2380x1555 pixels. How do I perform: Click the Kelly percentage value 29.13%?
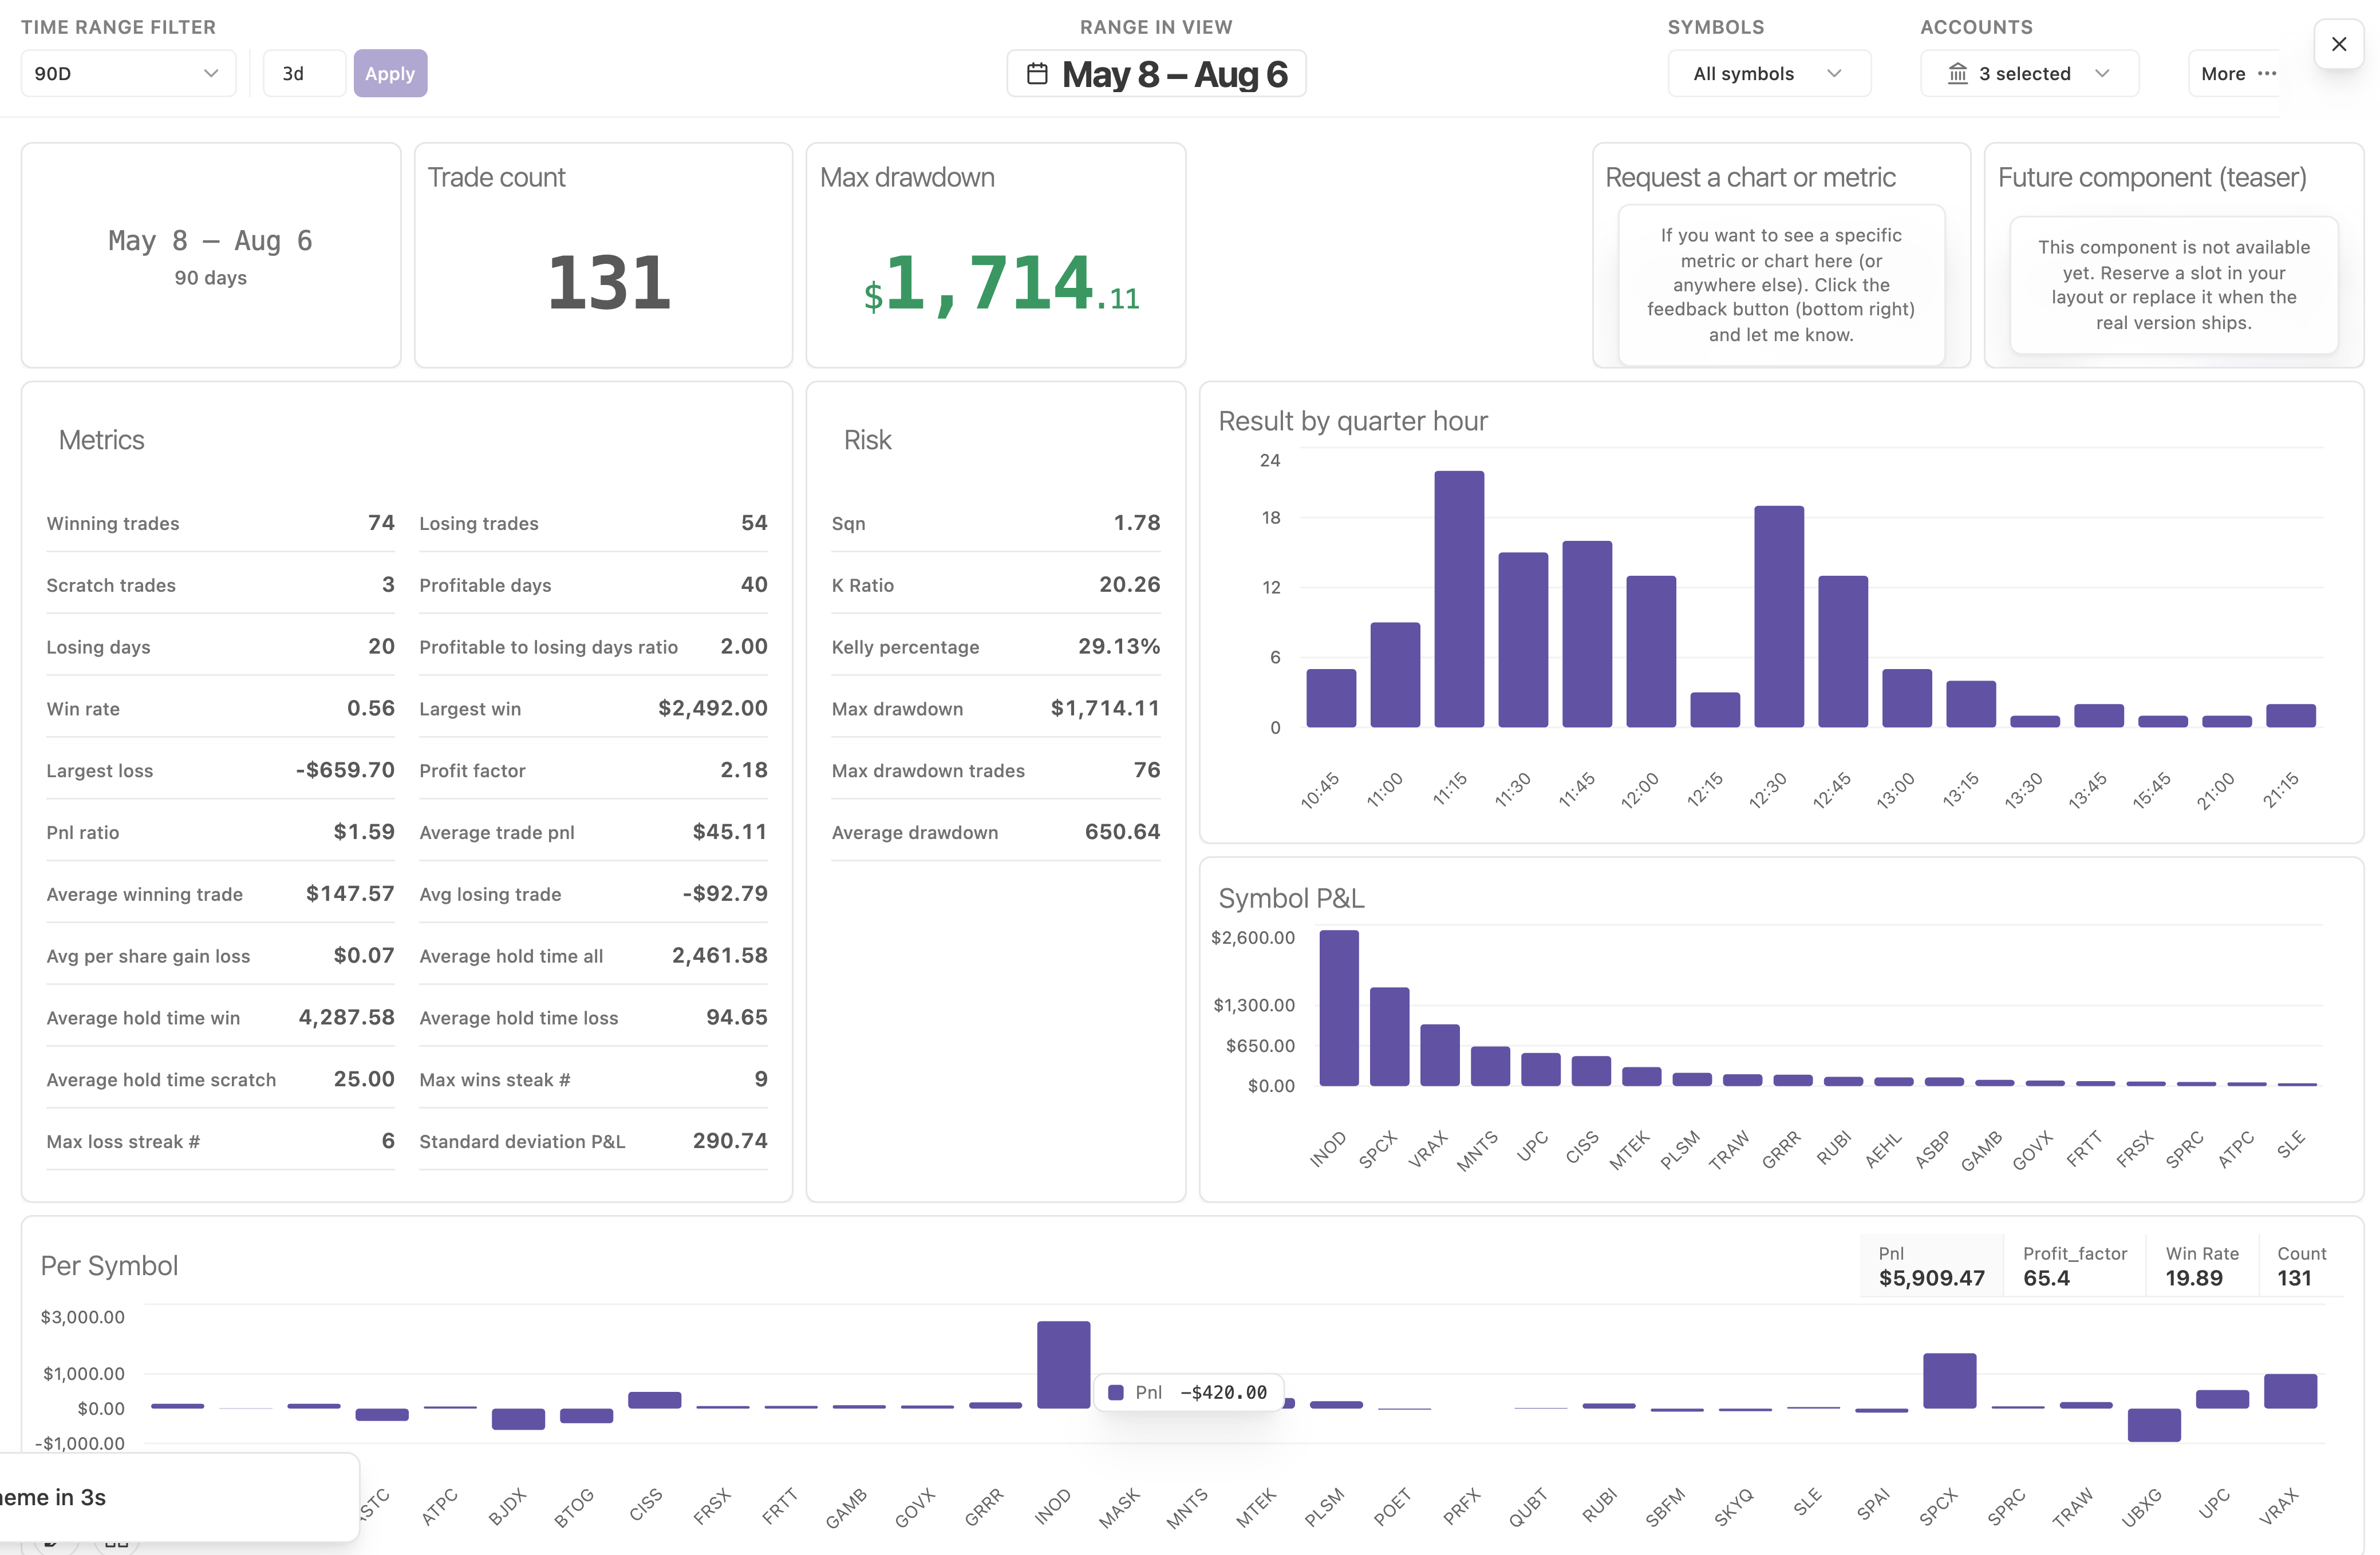pos(1119,647)
